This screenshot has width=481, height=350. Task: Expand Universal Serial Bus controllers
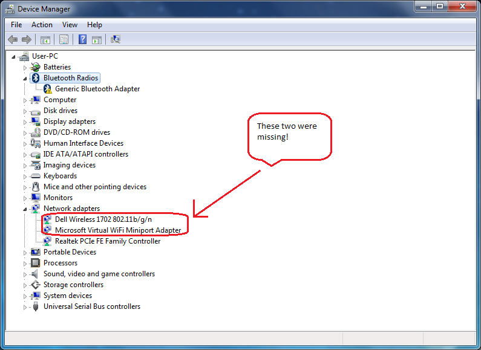pyautogui.click(x=25, y=307)
